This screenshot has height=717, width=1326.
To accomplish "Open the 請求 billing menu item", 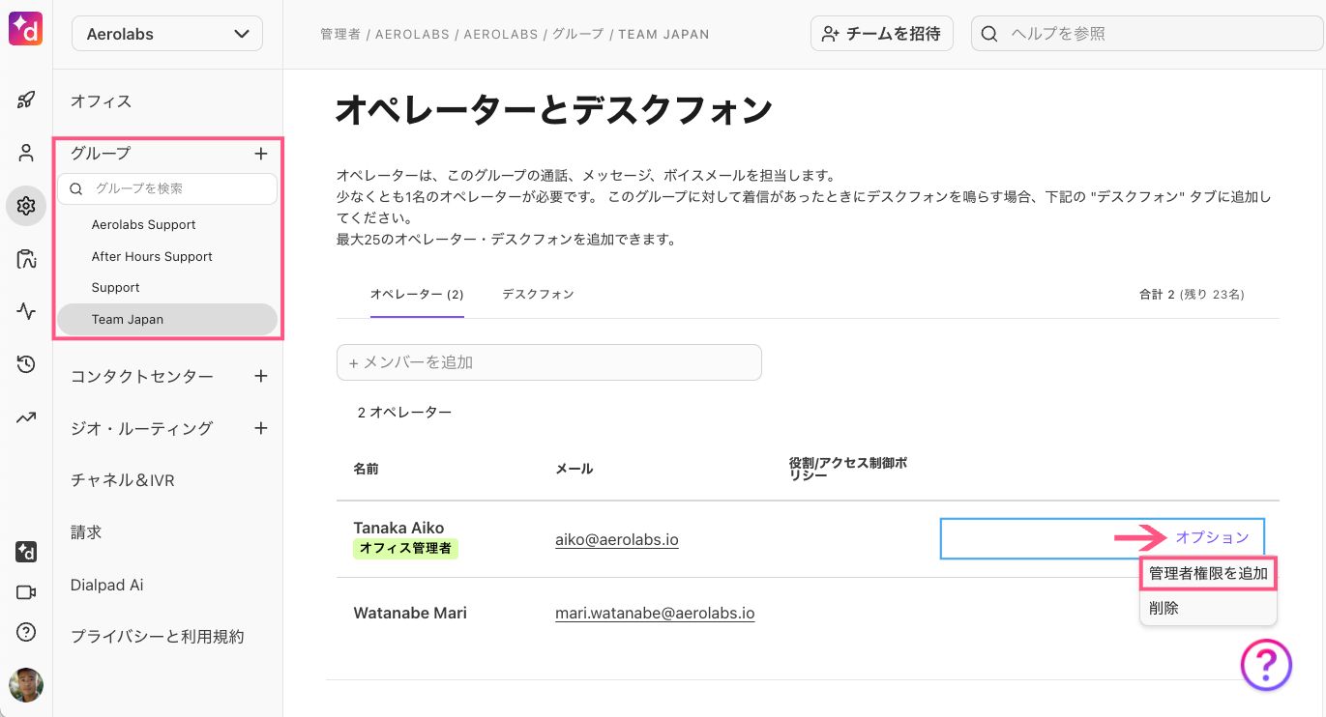I will [86, 532].
